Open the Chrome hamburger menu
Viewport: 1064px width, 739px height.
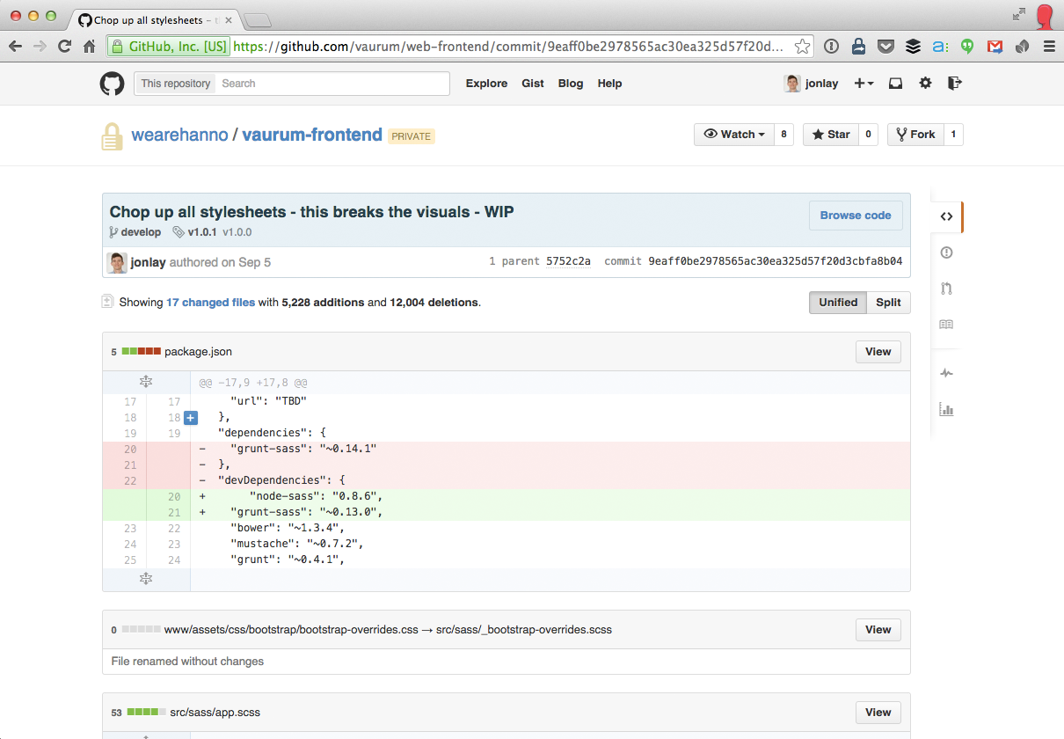point(1049,47)
